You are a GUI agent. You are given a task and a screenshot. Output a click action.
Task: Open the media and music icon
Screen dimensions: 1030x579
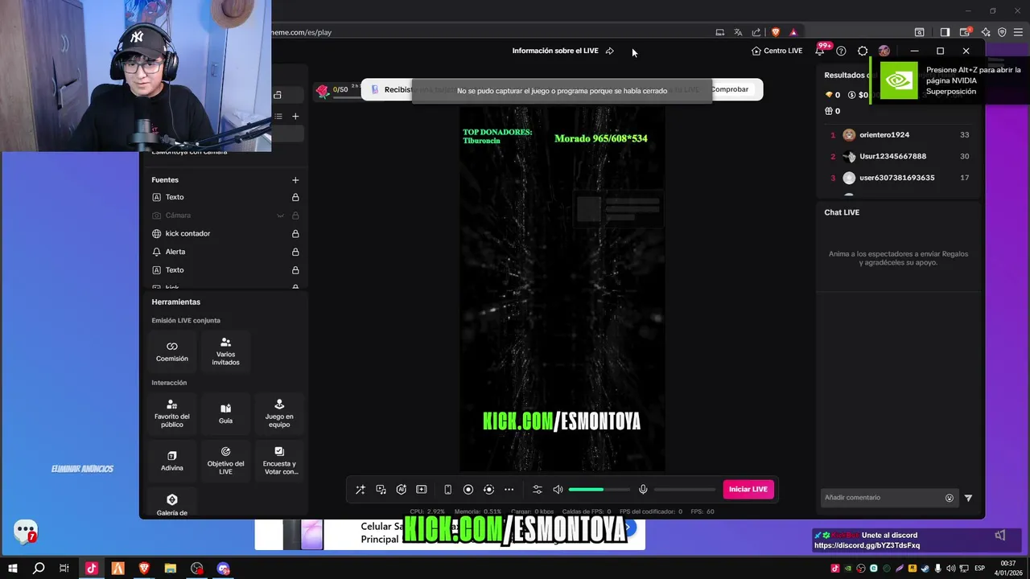pos(381,489)
